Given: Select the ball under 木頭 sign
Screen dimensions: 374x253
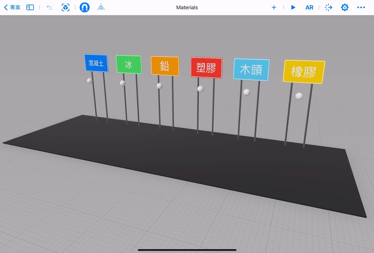Looking at the screenshot, I should 247,92.
